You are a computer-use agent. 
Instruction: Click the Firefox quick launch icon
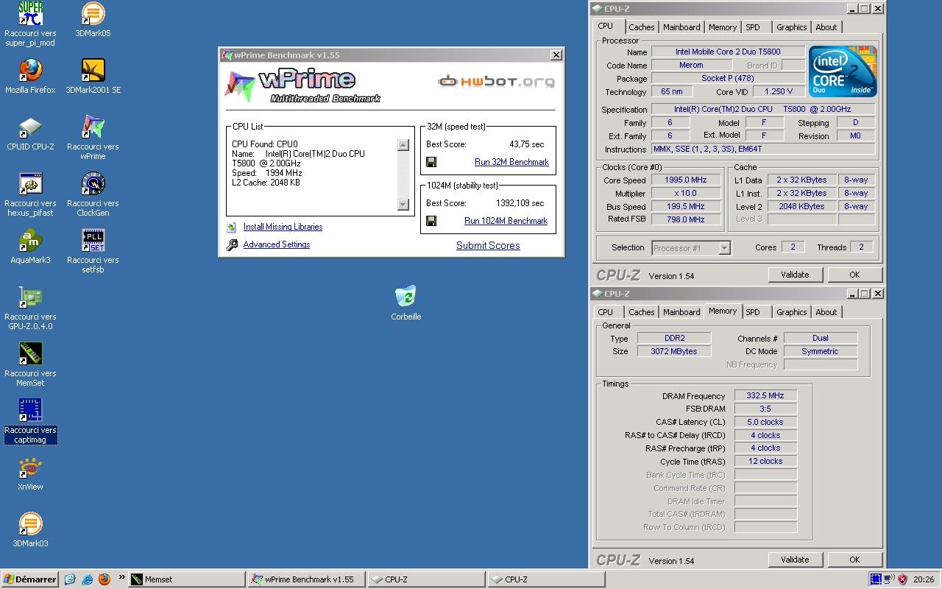click(105, 579)
